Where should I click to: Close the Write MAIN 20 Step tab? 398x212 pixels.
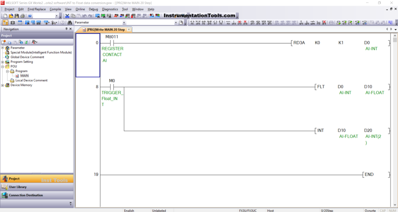(x=129, y=30)
